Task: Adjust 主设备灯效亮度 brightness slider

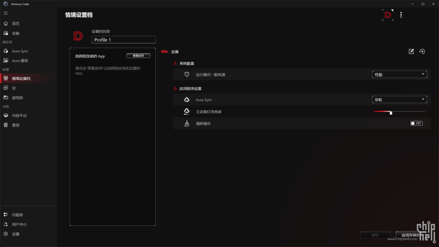Action: [391, 113]
